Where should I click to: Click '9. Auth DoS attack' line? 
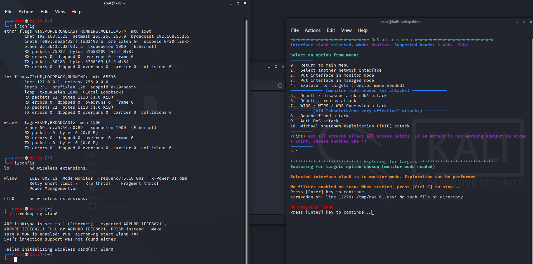(x=314, y=121)
